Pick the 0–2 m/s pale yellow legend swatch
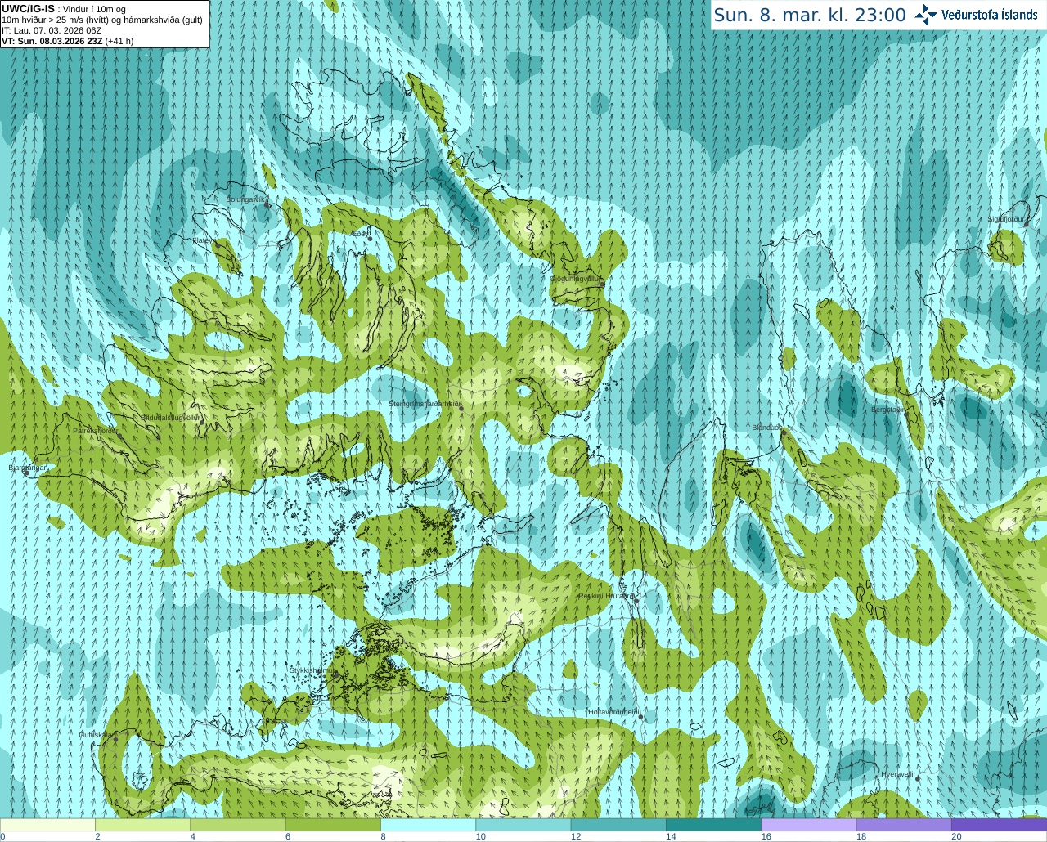The height and width of the screenshot is (842, 1047). pyautogui.click(x=47, y=825)
